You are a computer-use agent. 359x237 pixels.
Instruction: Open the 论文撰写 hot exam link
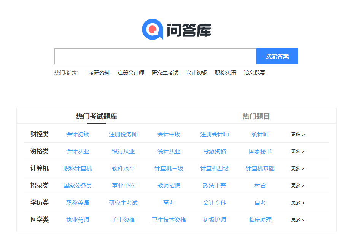coord(254,73)
